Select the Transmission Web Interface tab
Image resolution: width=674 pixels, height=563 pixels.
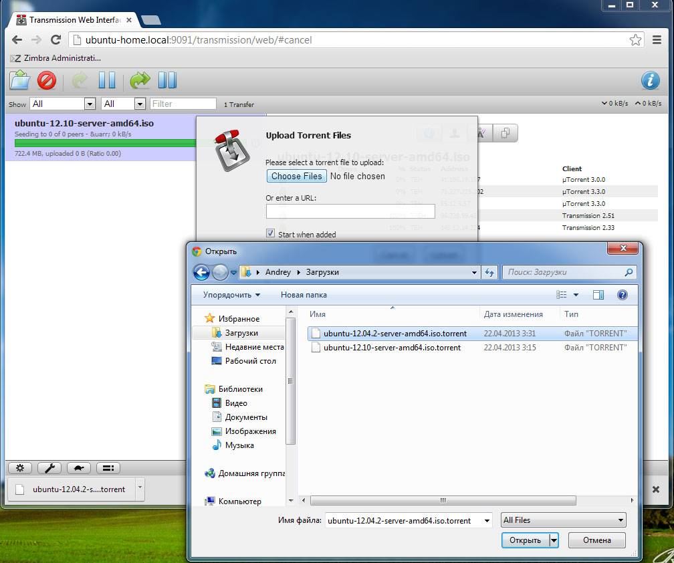click(x=75, y=20)
